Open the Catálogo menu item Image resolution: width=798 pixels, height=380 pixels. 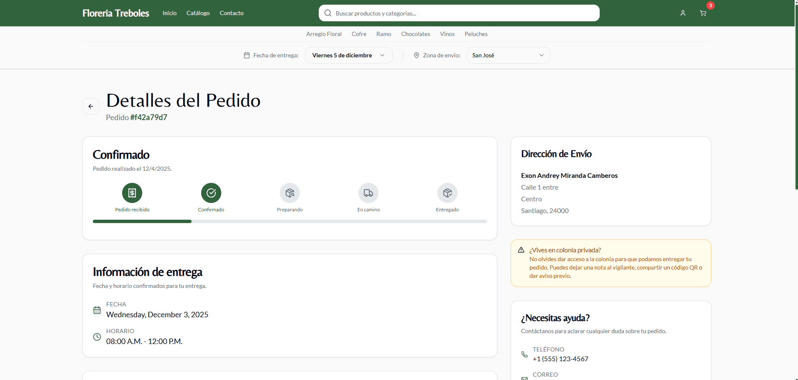point(198,13)
